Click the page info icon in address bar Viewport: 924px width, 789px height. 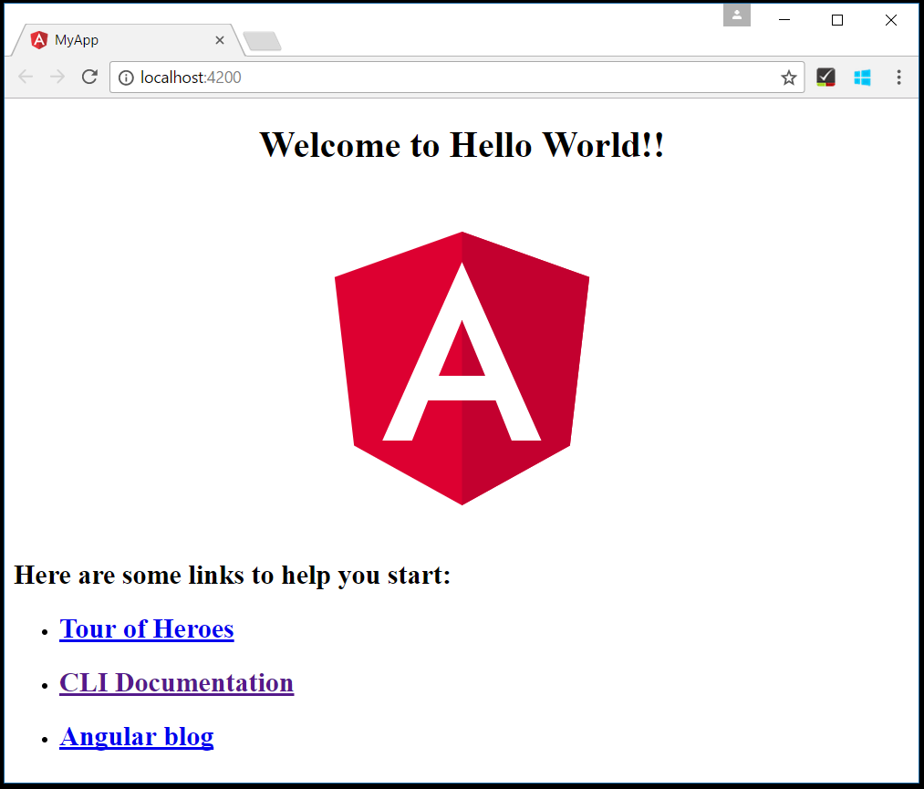click(126, 77)
